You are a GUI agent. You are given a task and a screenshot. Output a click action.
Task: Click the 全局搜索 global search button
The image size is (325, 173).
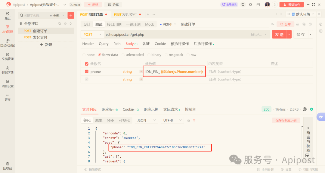click(229, 5)
